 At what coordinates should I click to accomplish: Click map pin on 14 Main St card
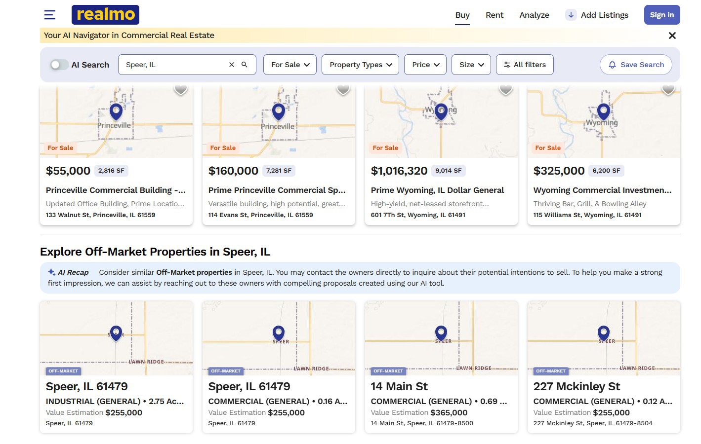pos(441,333)
